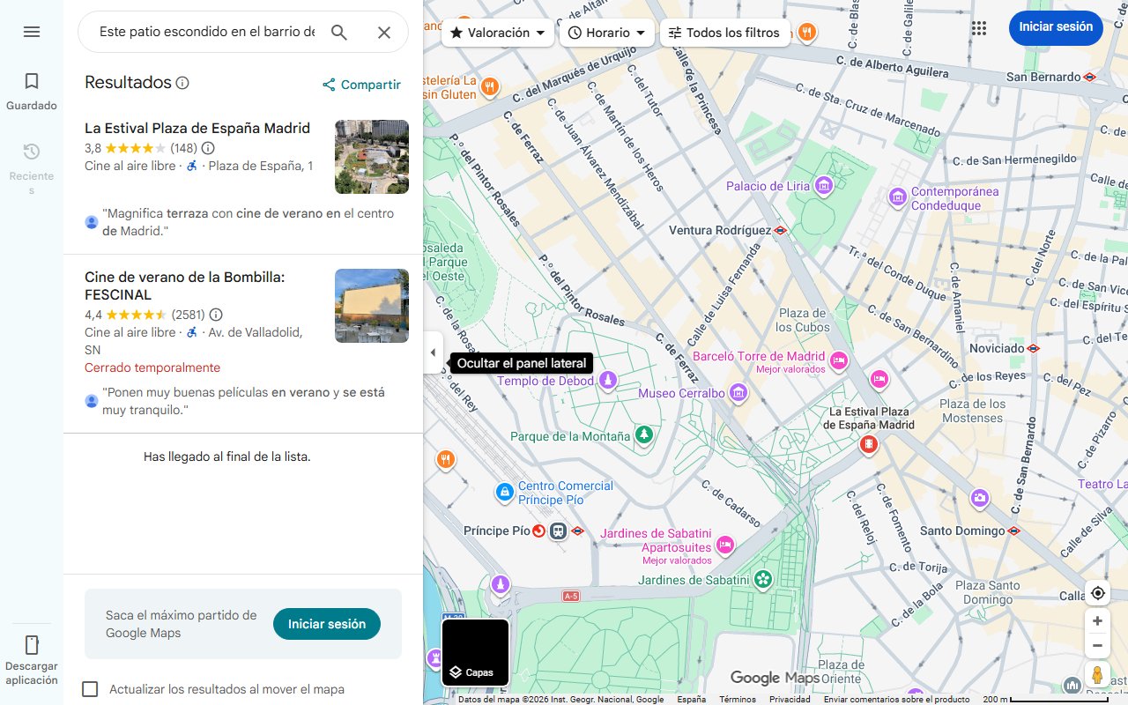Open the main hamburger menu
The width and height of the screenshot is (1128, 705).
coord(32,32)
